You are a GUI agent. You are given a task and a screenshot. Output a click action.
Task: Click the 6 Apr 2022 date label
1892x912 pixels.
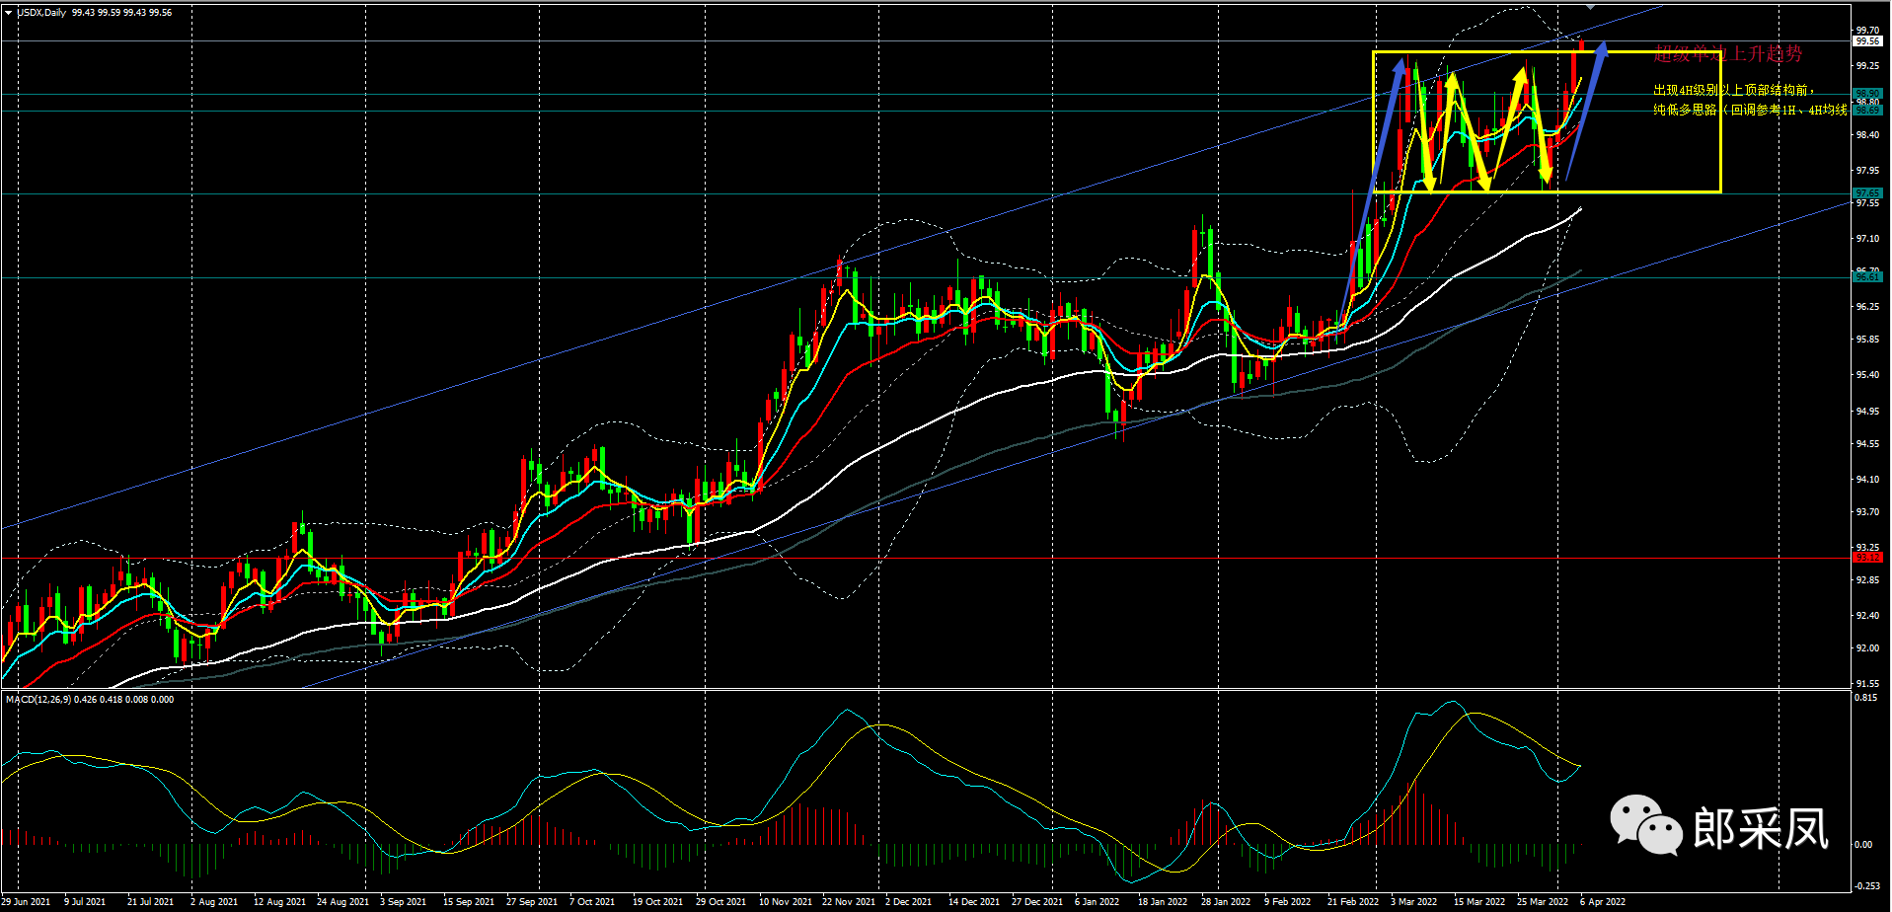[1602, 901]
